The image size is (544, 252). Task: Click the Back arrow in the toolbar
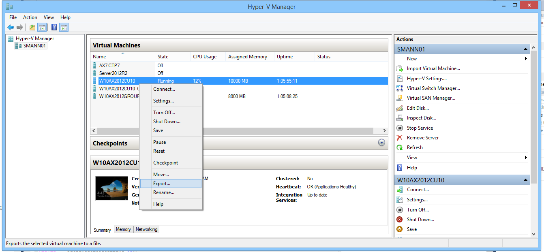coord(11,28)
